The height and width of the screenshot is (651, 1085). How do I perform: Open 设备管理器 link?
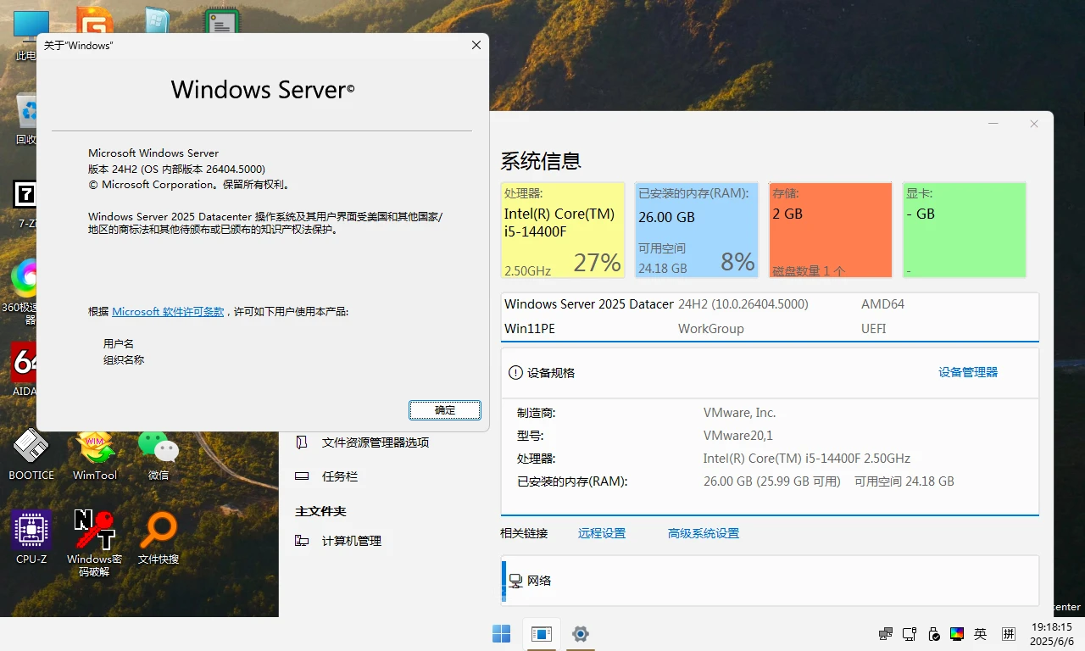click(x=968, y=372)
